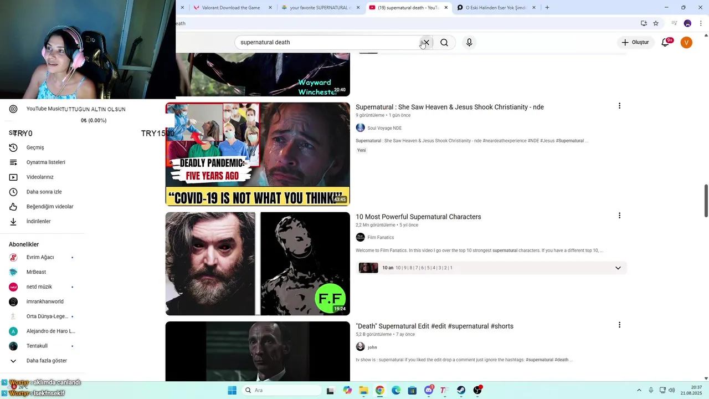709x399 pixels.
Task: Open Film Fanatics channel avatar
Action: [x=360, y=237]
